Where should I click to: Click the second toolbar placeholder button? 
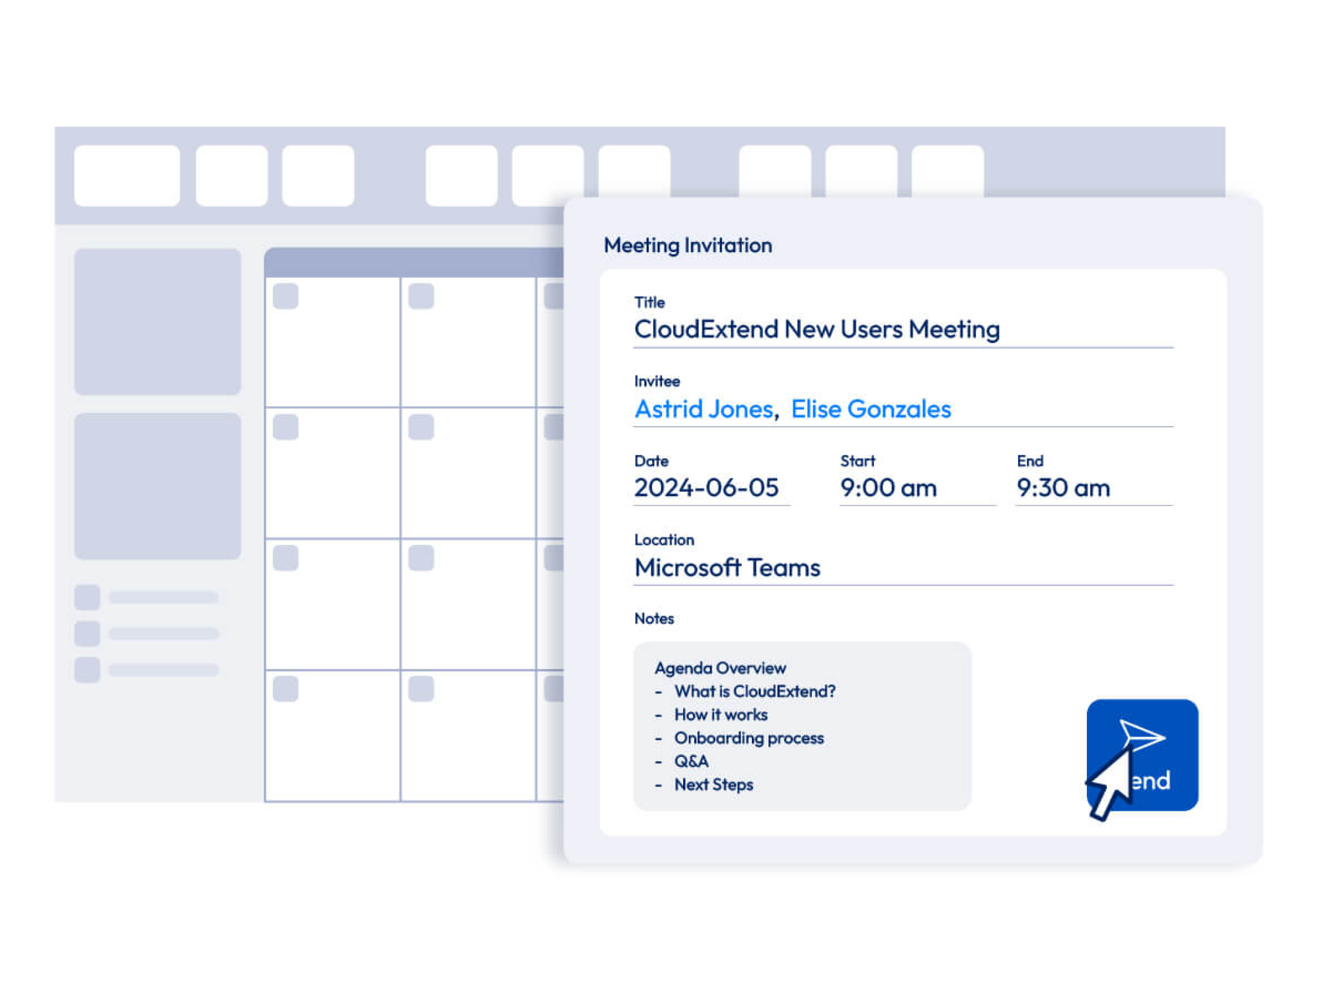232,175
